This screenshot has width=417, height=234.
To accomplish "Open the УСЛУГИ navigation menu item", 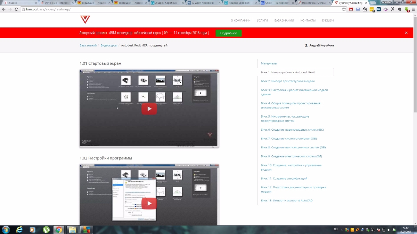I will (x=262, y=20).
